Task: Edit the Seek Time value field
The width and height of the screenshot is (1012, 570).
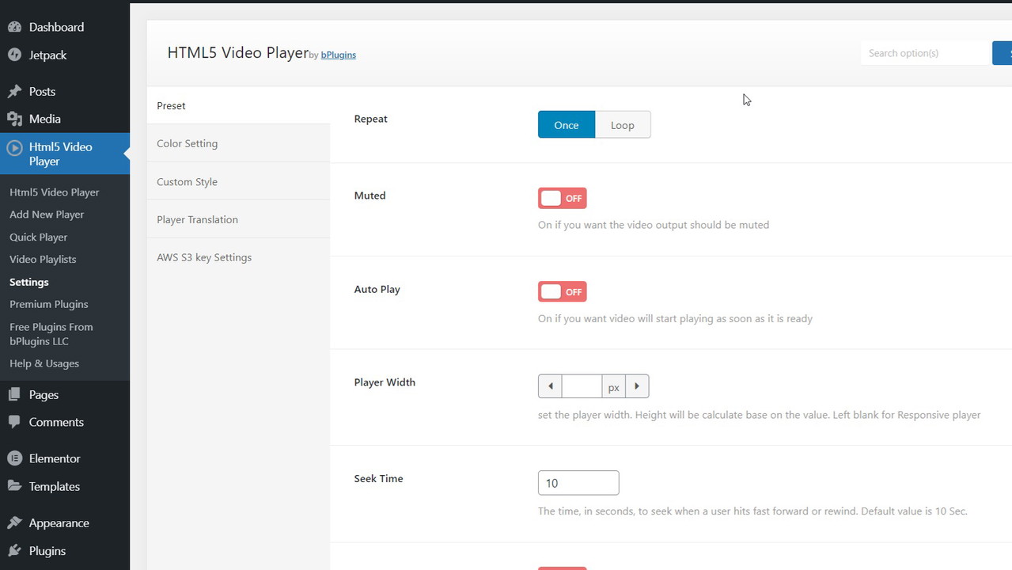Action: pos(578,483)
